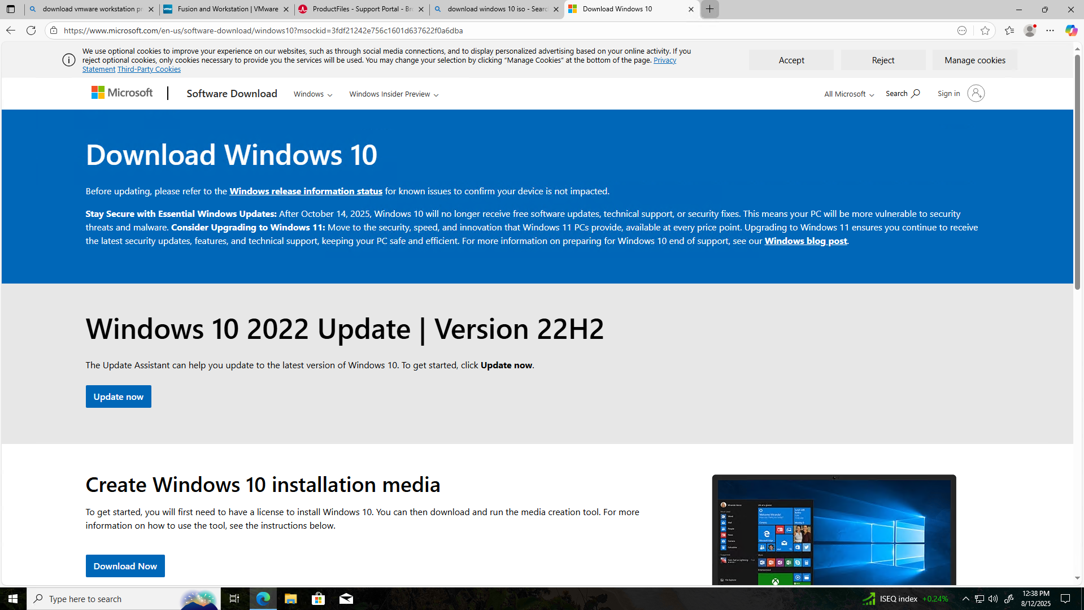View site information lock icon
Viewport: 1084px width, 610px height.
point(54,30)
